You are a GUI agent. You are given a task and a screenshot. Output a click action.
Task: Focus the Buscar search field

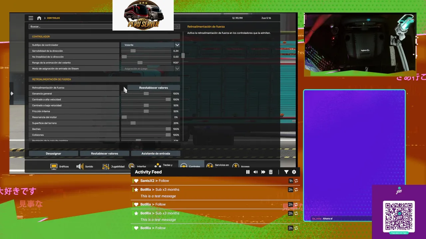tap(71, 27)
